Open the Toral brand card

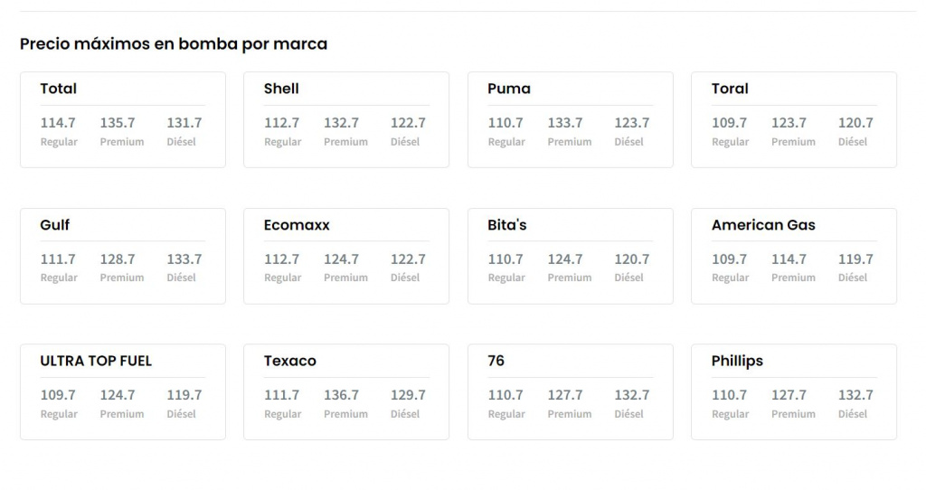pos(730,89)
